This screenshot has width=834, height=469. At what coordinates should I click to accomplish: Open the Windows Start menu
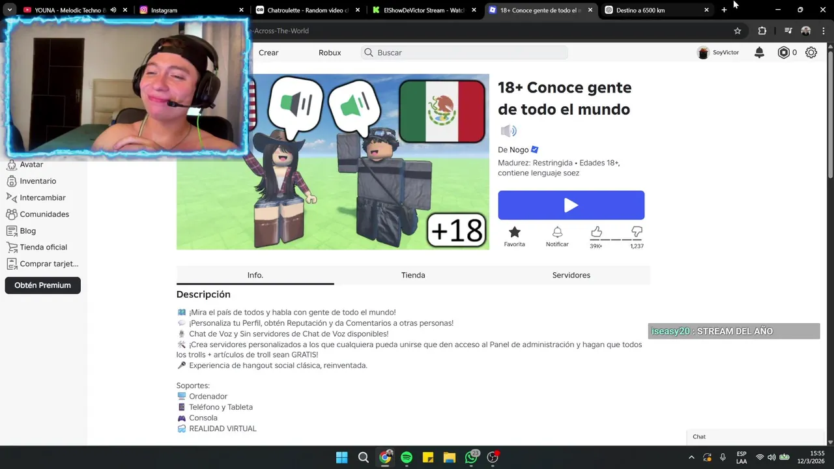tap(341, 457)
